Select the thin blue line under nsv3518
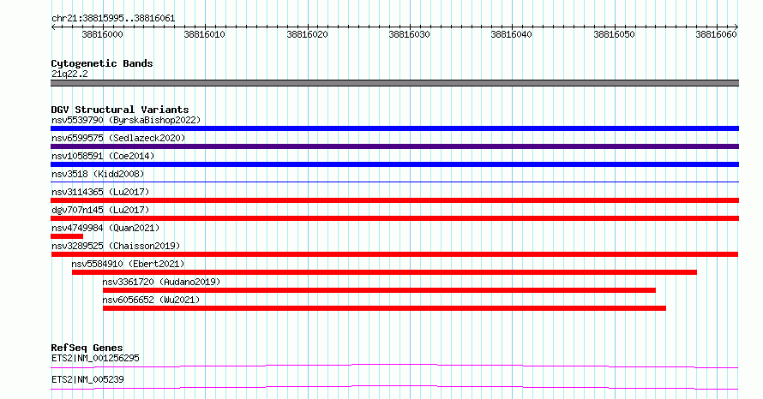The width and height of the screenshot is (763, 399). pyautogui.click(x=394, y=182)
